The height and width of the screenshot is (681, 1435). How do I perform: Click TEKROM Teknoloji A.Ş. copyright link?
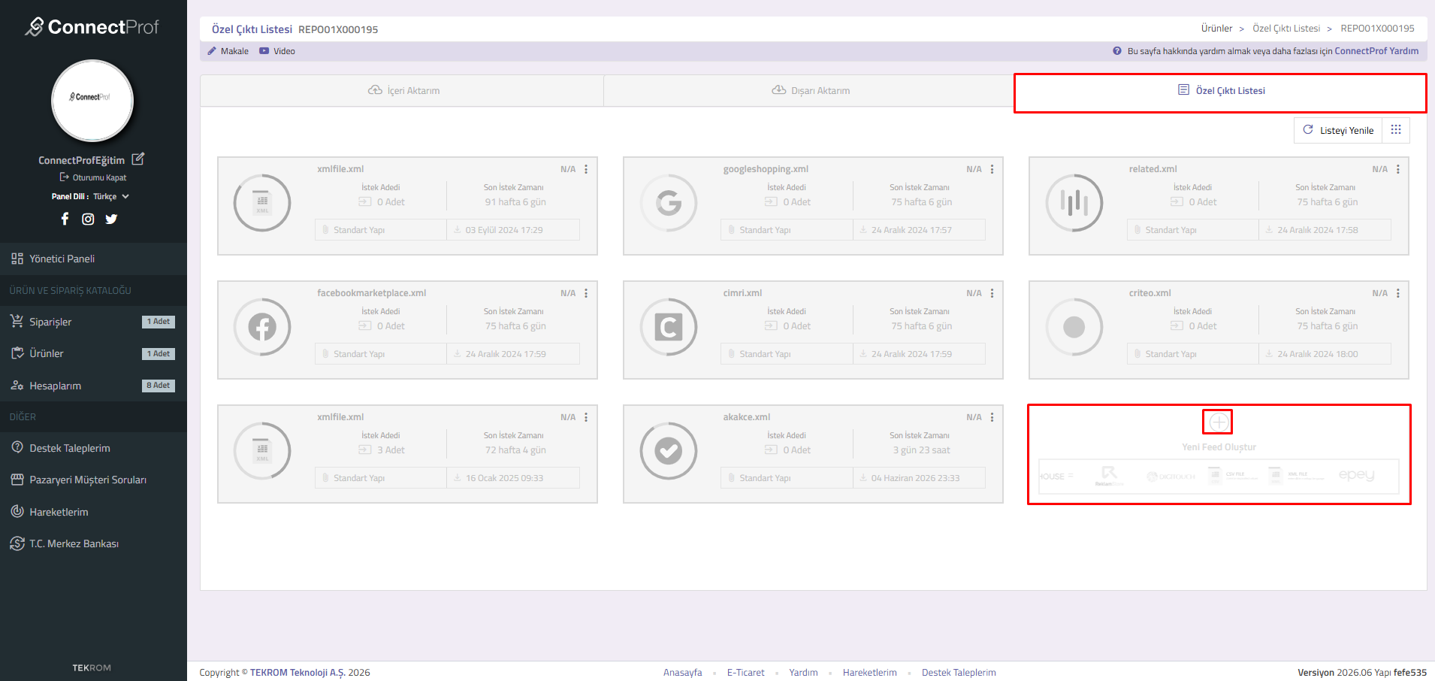click(x=298, y=673)
